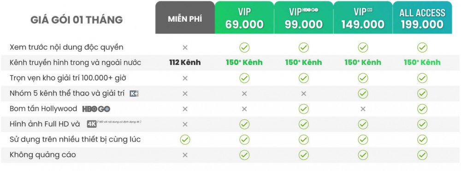Click exclusive content checkmark under VIP 69.000
The image size is (461, 171).
pyautogui.click(x=244, y=47)
